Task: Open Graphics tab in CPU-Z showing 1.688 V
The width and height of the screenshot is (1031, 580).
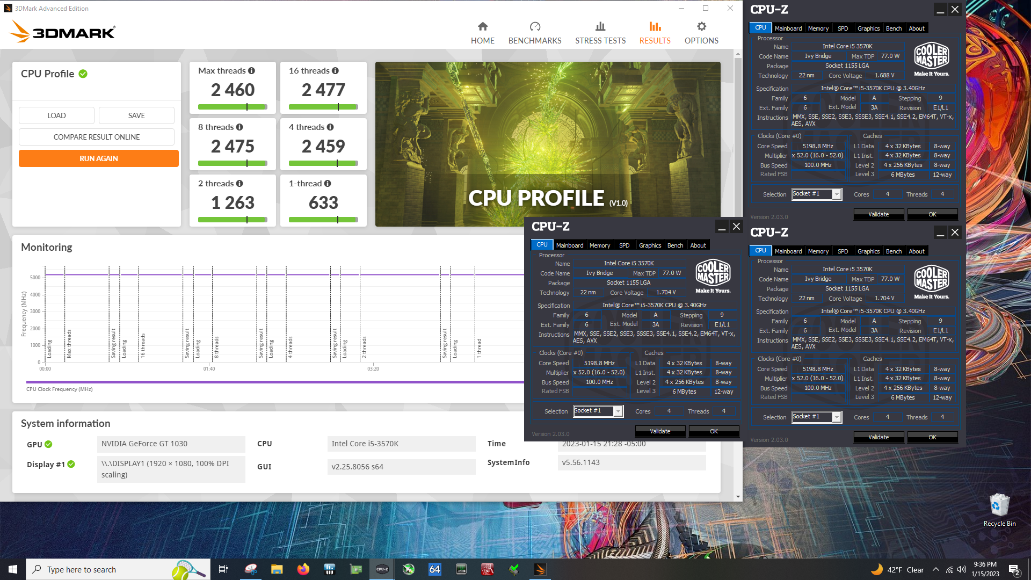Action: 868,28
